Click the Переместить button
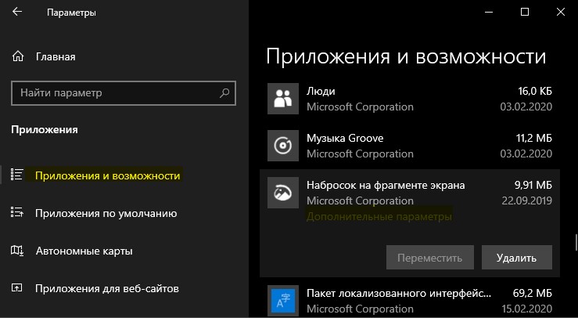The width and height of the screenshot is (578, 318). (430, 258)
